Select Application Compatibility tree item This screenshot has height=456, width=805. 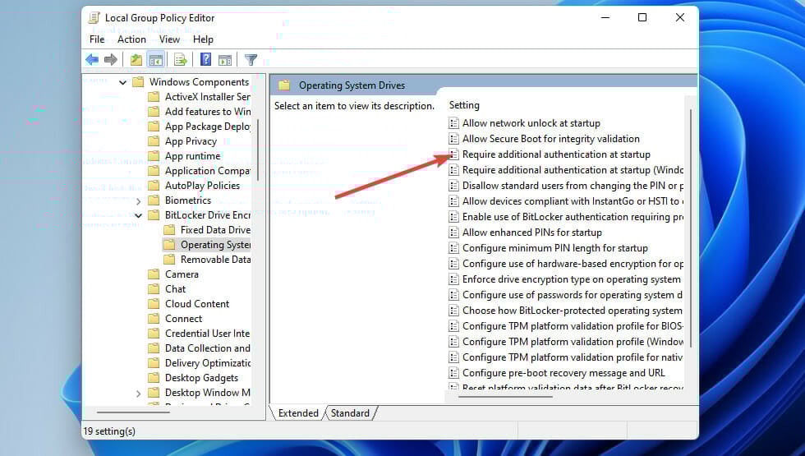(x=207, y=171)
